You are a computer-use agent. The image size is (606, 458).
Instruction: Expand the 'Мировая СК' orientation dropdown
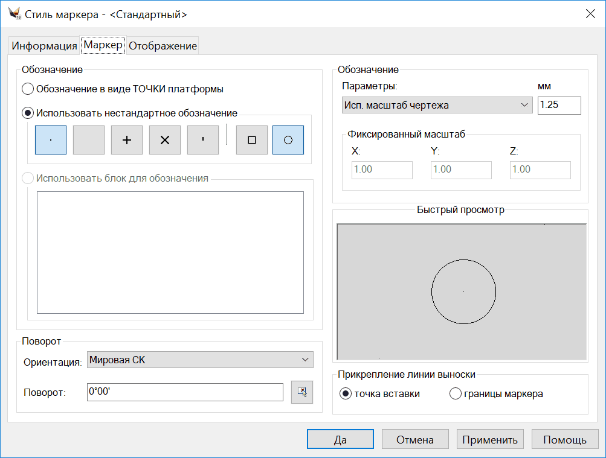(200, 360)
